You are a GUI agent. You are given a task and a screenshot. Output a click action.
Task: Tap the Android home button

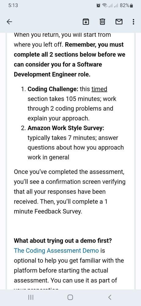click(70, 297)
